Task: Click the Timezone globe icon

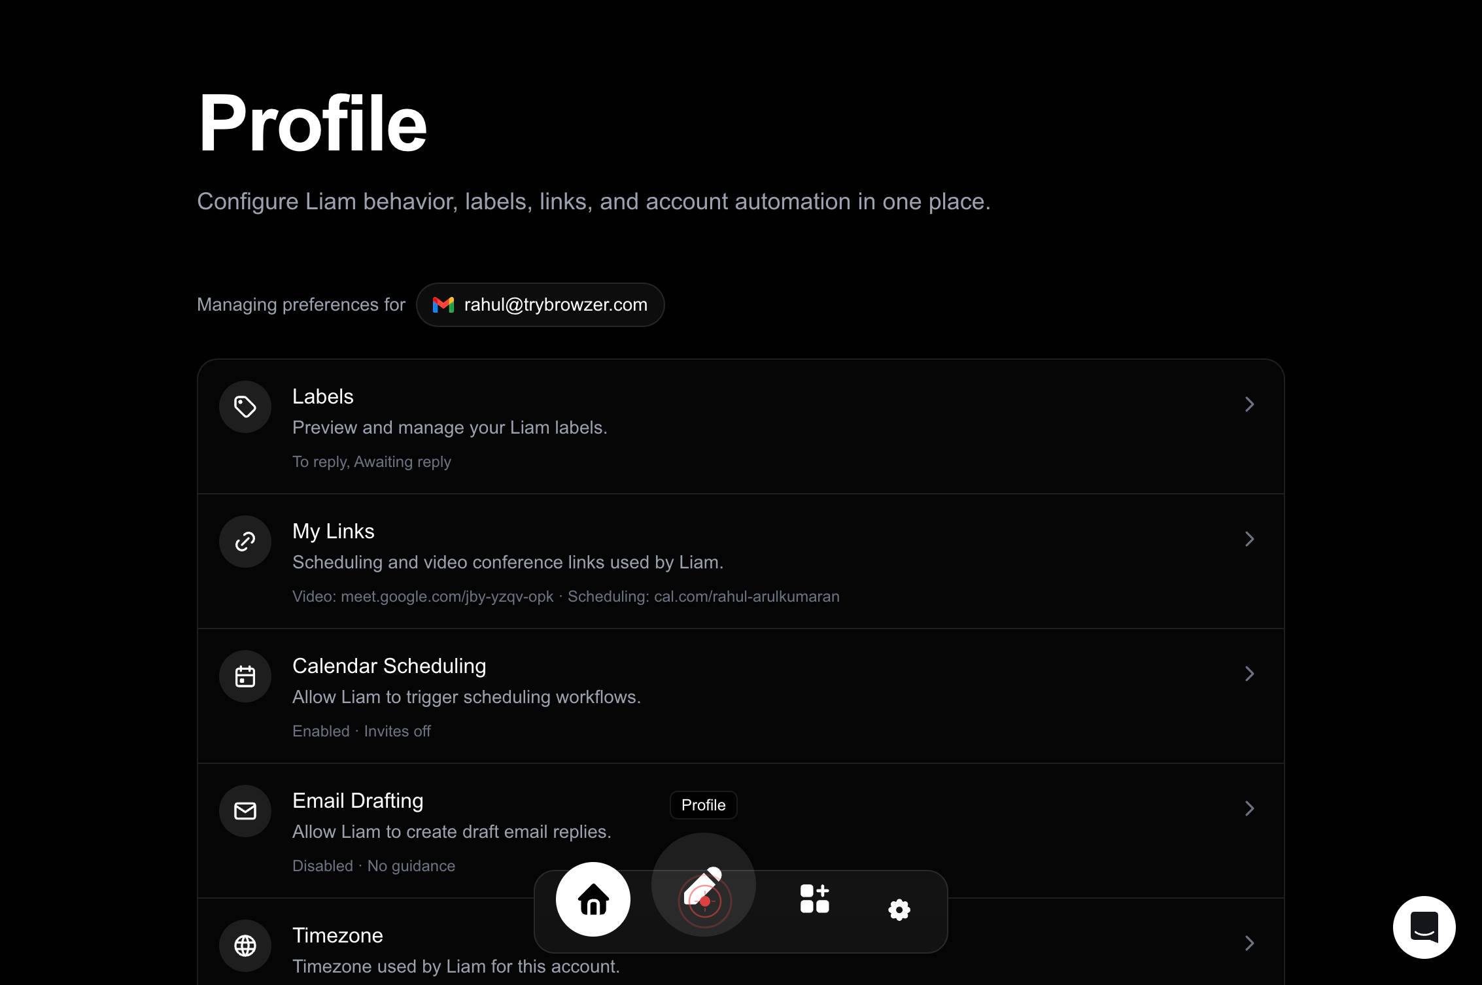Action: tap(245, 946)
